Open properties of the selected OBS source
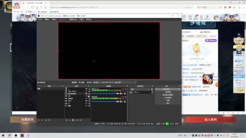This screenshot has width=246, height=138. click(x=74, y=82)
